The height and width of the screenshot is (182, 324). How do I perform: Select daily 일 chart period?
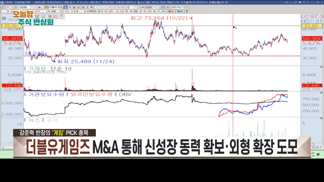pos(65,7)
